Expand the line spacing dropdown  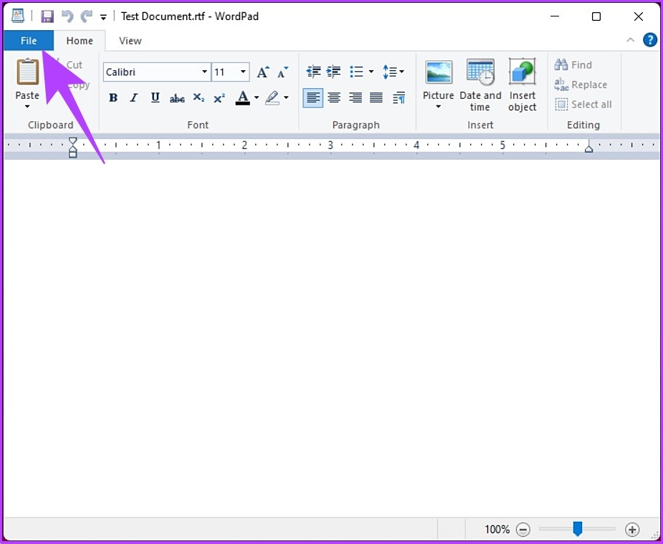click(x=393, y=72)
